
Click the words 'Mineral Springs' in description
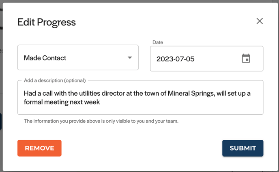pyautogui.click(x=191, y=93)
